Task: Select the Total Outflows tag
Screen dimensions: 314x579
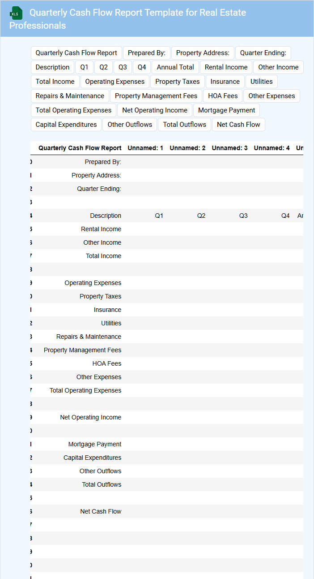Action: (x=184, y=125)
